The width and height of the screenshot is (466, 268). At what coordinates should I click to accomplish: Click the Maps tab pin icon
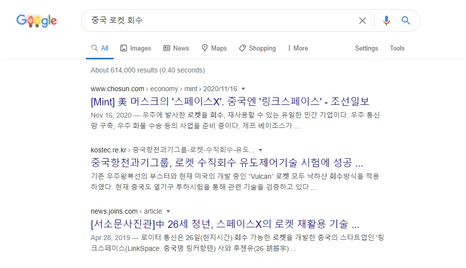(205, 48)
